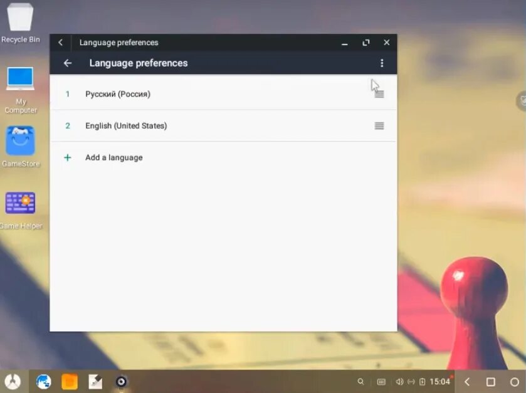
Task: Open the settings gear icon in taskbar
Action: coord(121,382)
